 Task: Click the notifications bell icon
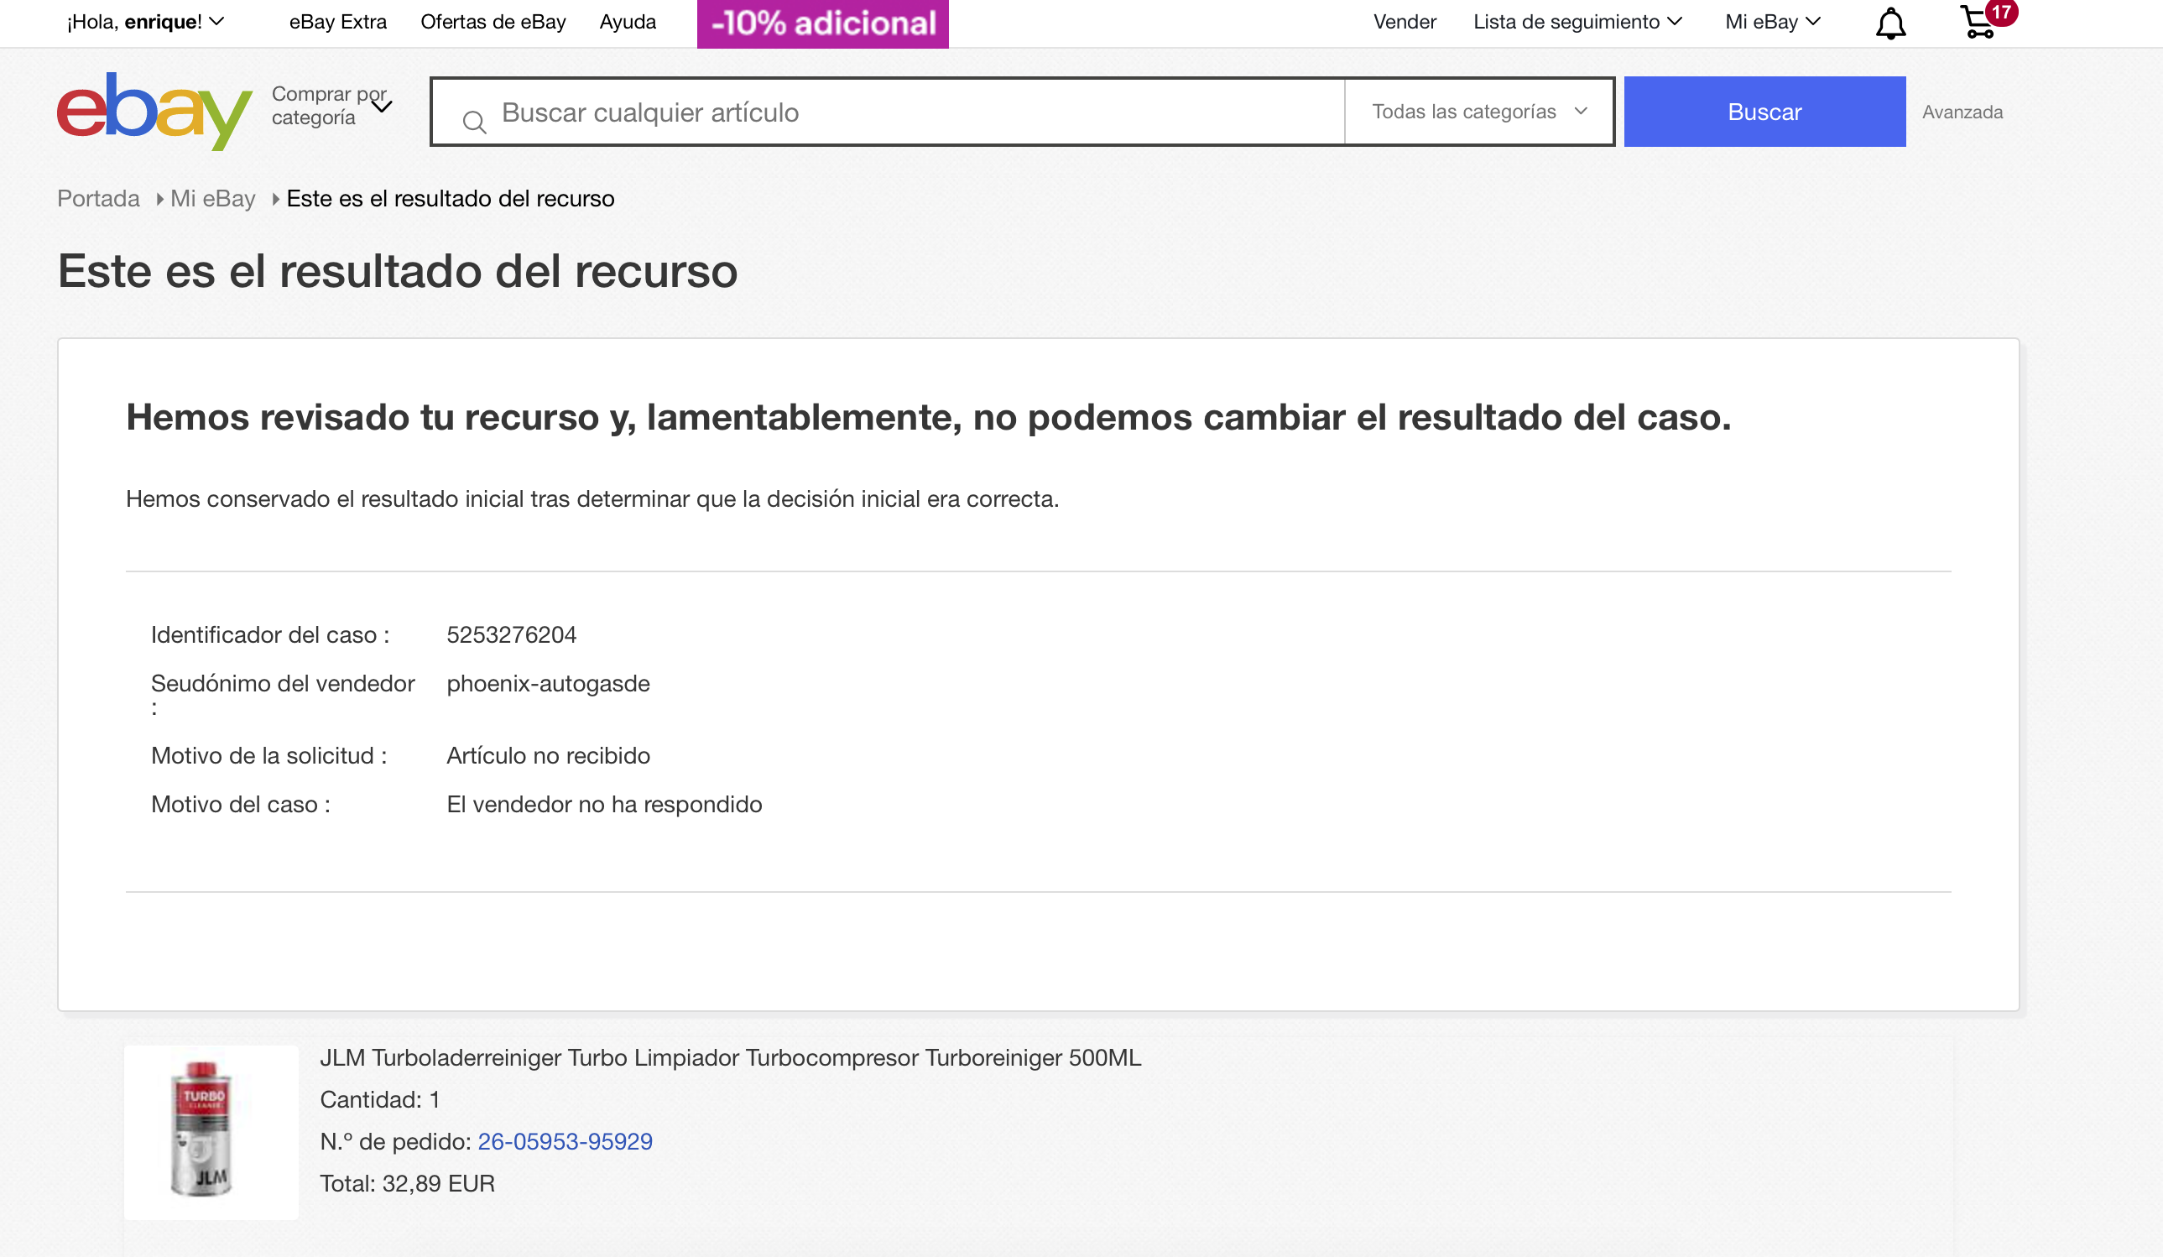pyautogui.click(x=1890, y=23)
